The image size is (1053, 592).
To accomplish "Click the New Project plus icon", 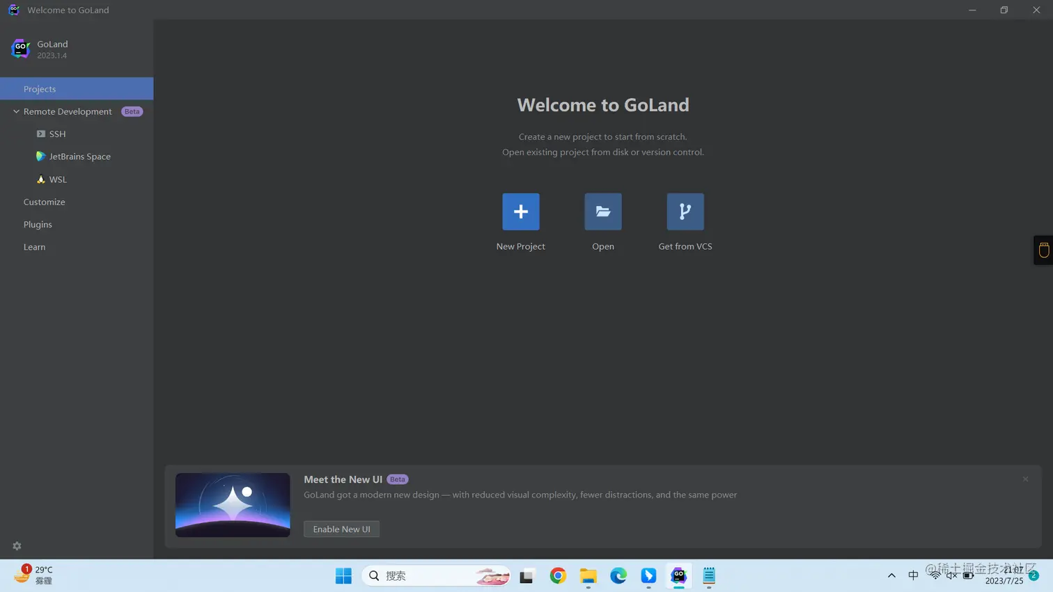I will 521,211.
